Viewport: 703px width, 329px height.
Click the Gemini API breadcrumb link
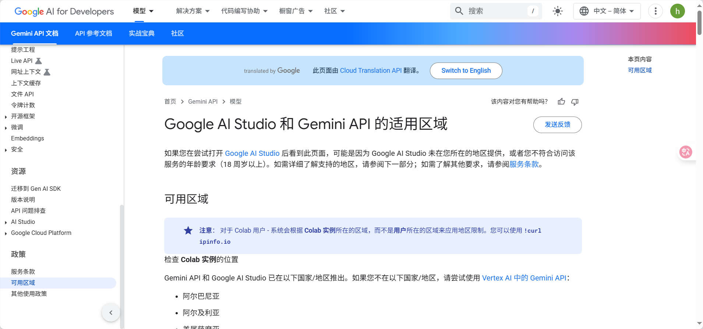tap(203, 101)
